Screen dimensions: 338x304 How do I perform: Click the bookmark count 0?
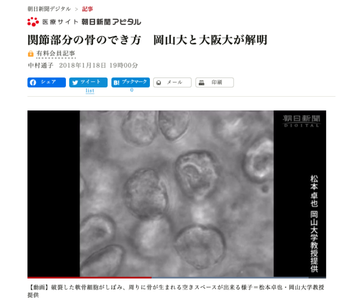(132, 90)
